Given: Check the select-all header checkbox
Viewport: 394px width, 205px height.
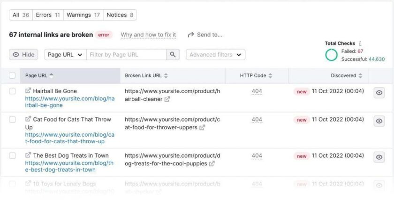Looking at the screenshot, I should pos(12,75).
